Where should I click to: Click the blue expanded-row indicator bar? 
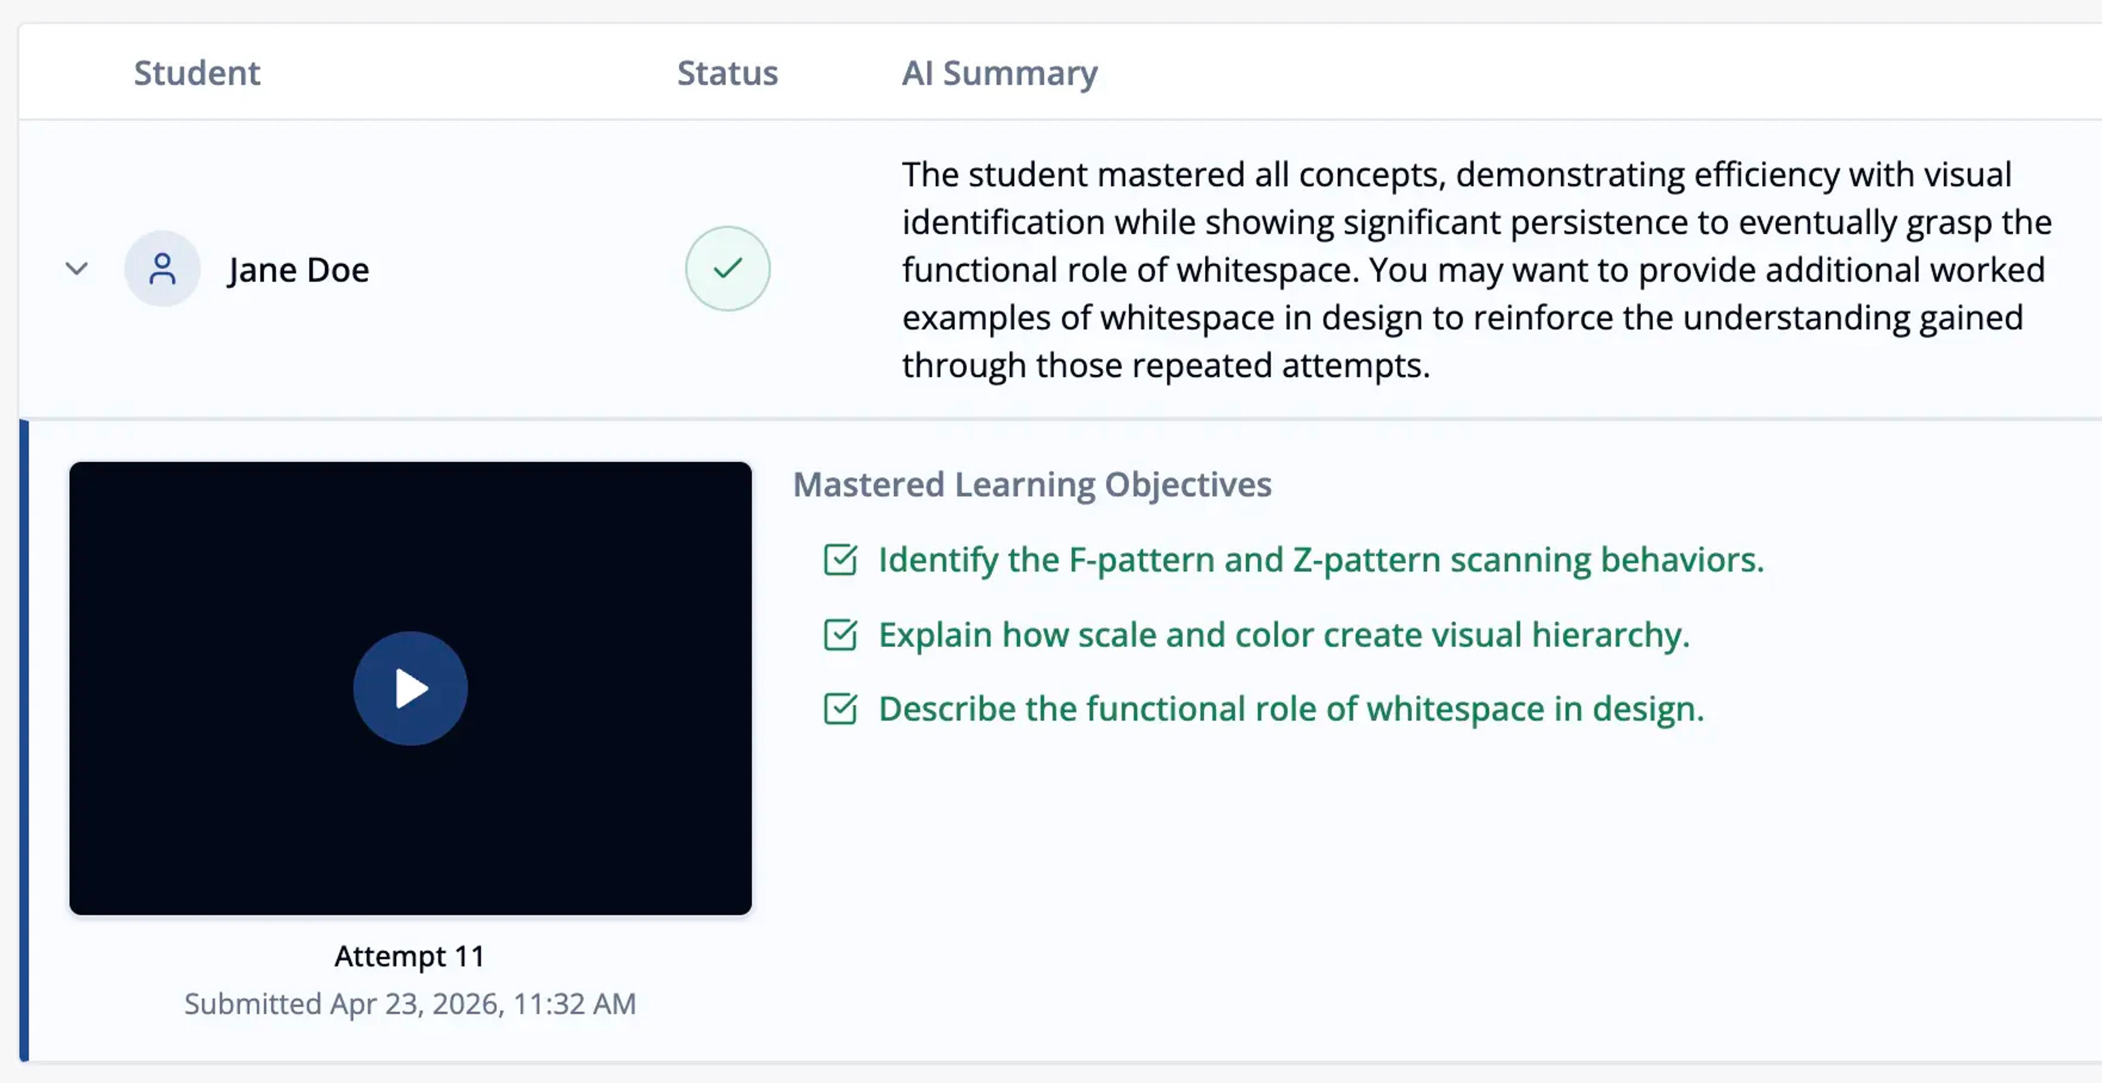pos(24,740)
